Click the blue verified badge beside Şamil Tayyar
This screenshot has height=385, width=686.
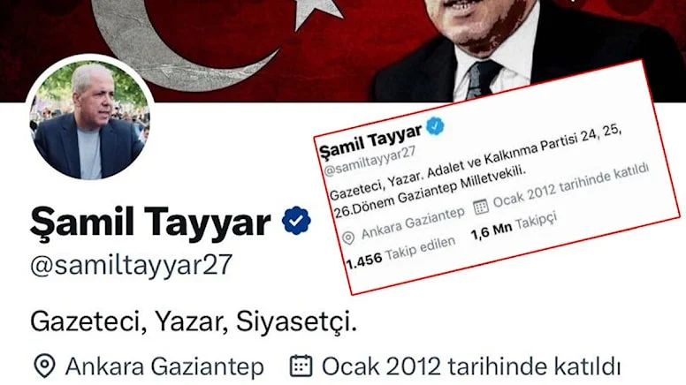[296, 221]
